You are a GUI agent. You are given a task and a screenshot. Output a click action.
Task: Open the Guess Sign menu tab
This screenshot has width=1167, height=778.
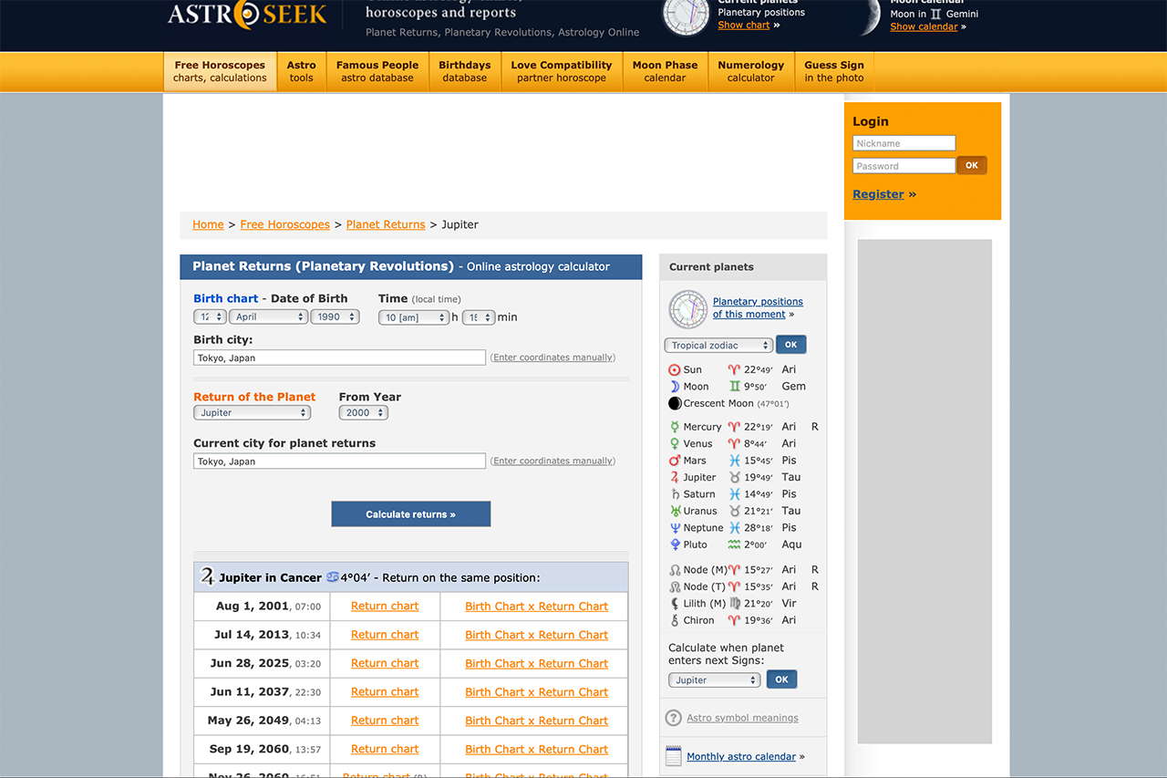(834, 71)
